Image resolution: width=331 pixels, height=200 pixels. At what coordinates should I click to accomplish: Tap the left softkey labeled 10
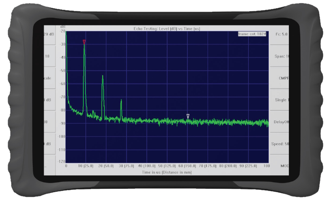[x=49, y=56]
